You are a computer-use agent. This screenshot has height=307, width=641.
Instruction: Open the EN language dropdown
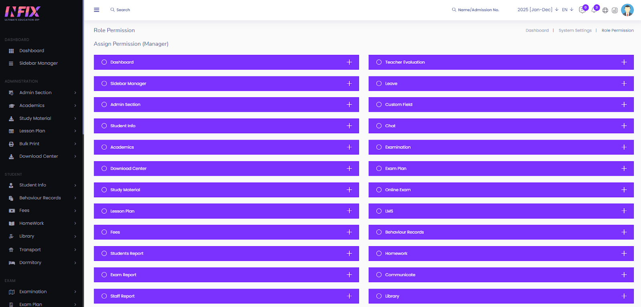click(x=568, y=10)
